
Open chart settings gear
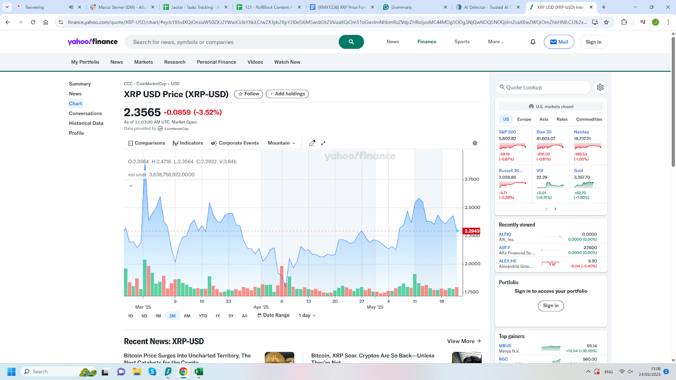[x=475, y=143]
